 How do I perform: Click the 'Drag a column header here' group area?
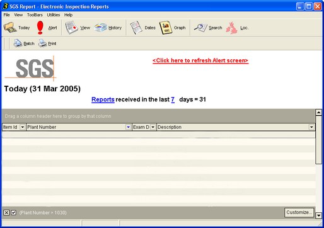159,116
